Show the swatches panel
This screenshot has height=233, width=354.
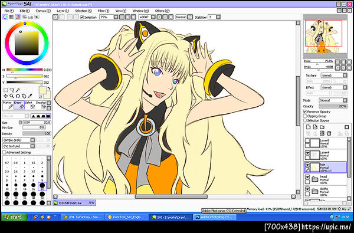pyautogui.click(x=30, y=17)
